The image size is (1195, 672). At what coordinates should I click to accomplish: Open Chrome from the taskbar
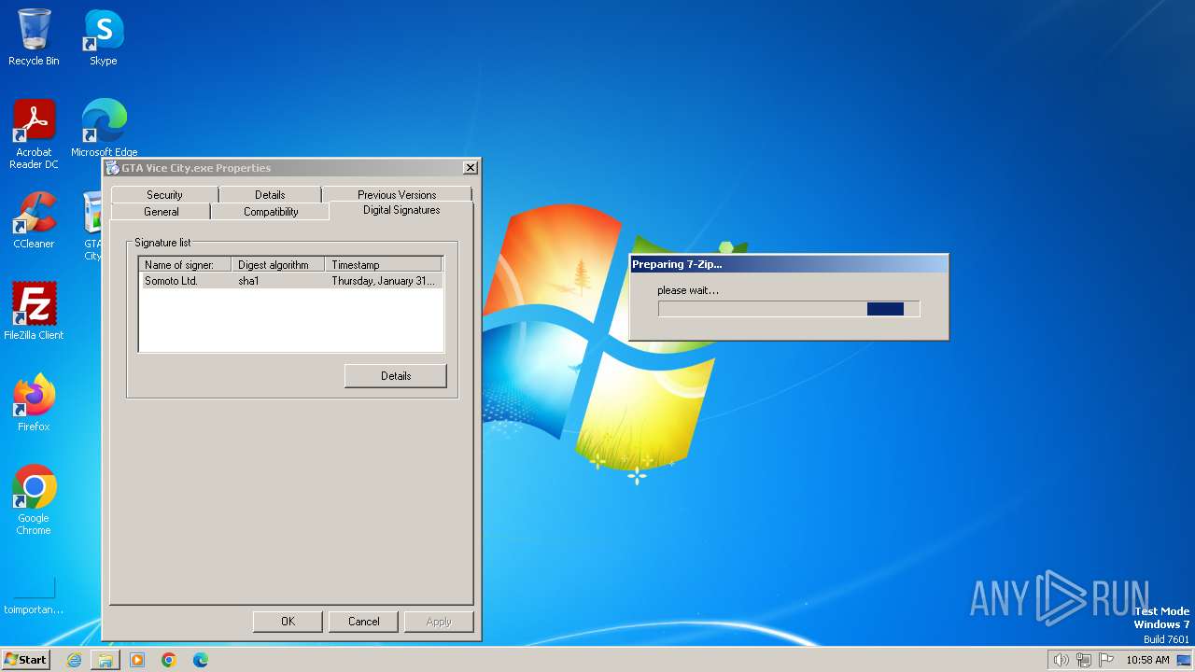pos(169,660)
